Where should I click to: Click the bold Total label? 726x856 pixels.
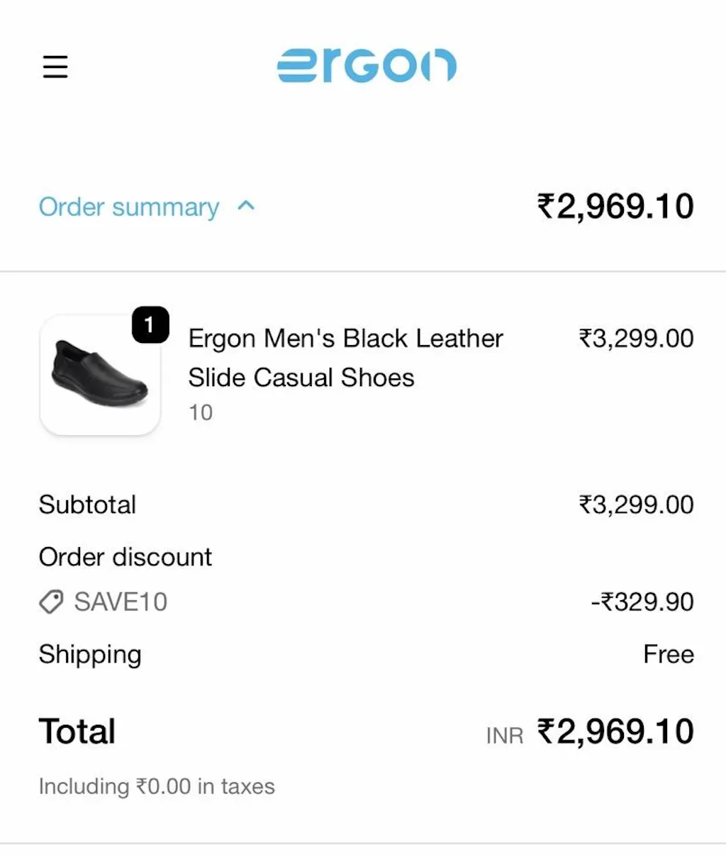(x=77, y=731)
